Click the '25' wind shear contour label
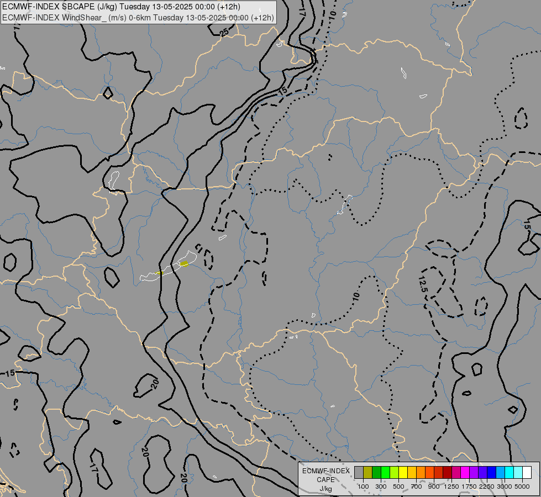The width and height of the screenshot is (541, 497). 224,32
